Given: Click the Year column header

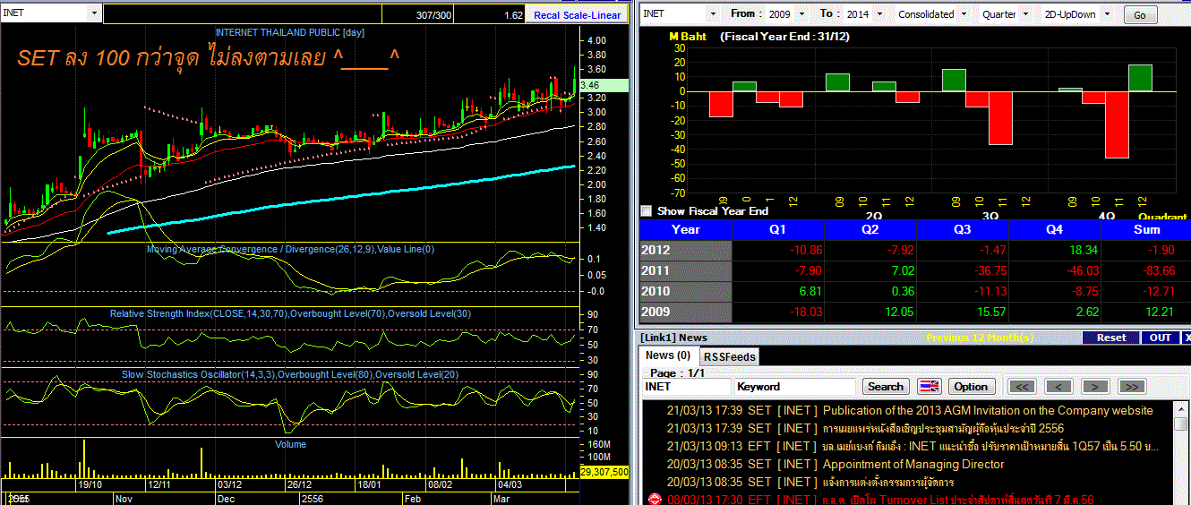Looking at the screenshot, I should click(x=685, y=229).
